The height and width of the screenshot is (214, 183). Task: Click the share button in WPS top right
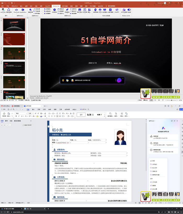[181, 109]
